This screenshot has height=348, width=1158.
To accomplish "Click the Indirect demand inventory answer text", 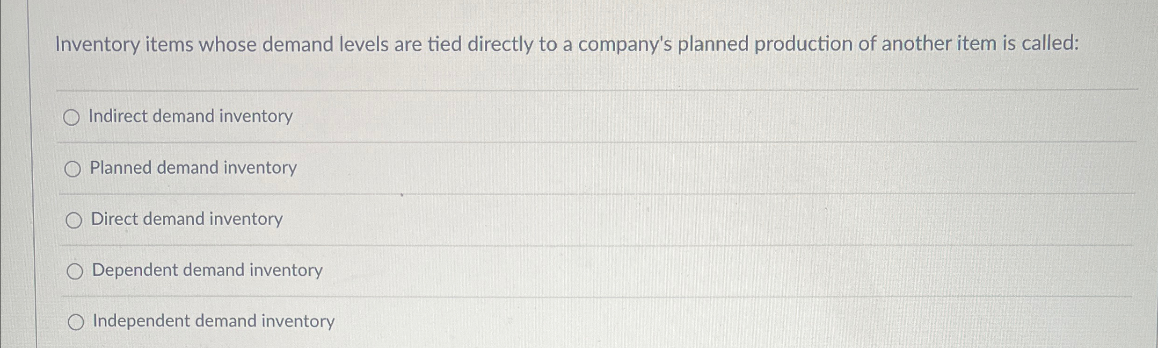I will pos(190,116).
